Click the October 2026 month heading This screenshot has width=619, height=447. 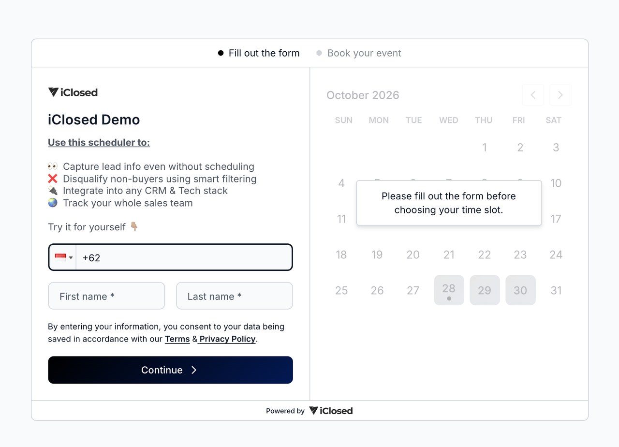coord(363,95)
